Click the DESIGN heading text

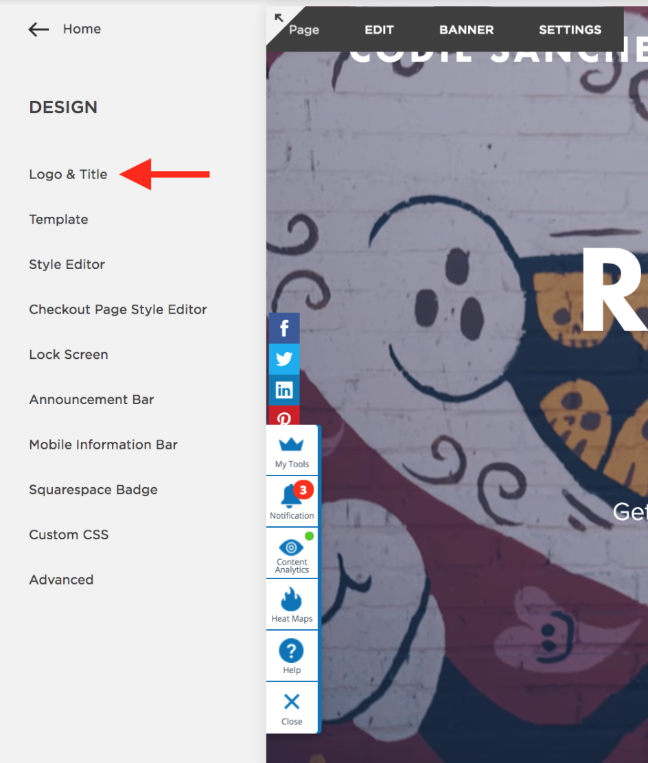(x=63, y=107)
